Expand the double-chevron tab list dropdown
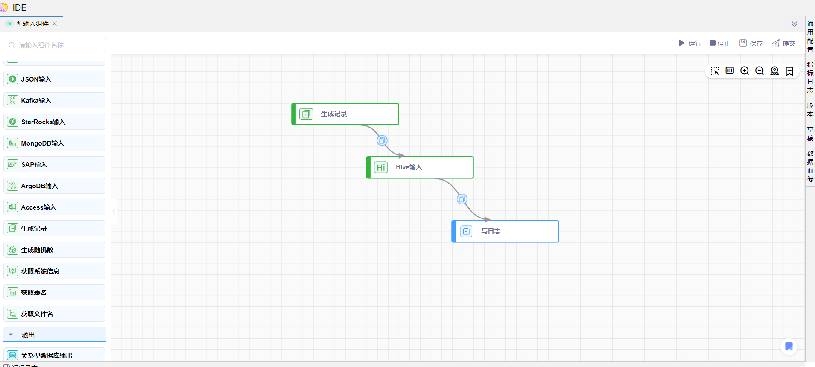Image resolution: width=815 pixels, height=367 pixels. tap(794, 24)
